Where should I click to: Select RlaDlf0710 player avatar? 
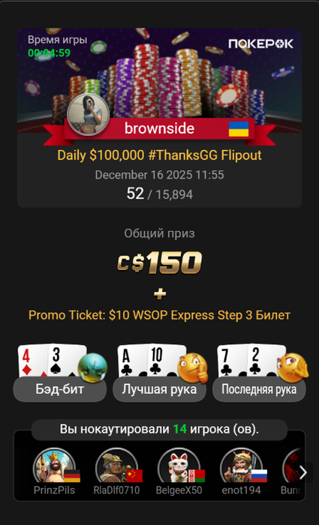click(116, 466)
